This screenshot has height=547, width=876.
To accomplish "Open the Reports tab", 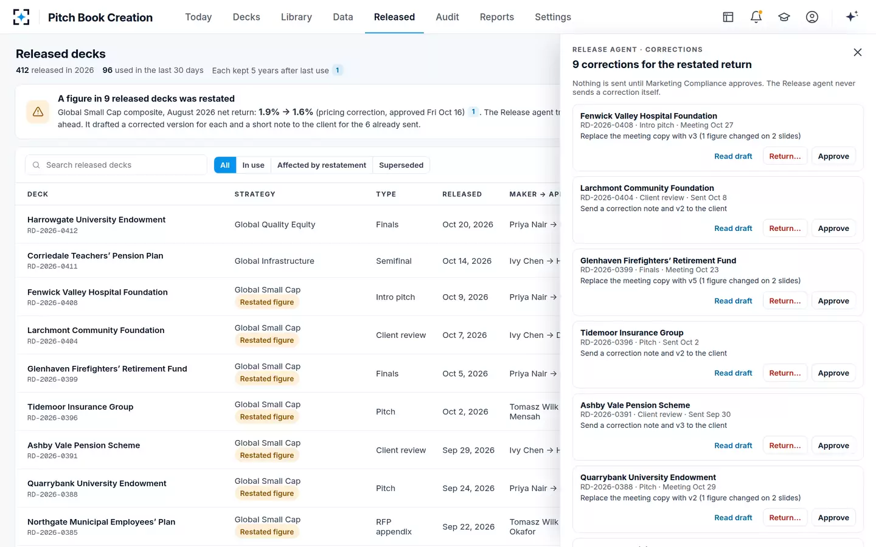I will click(x=497, y=17).
